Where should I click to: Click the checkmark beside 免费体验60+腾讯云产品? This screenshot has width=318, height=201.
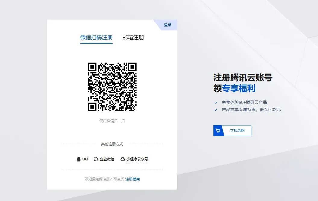[216, 103]
